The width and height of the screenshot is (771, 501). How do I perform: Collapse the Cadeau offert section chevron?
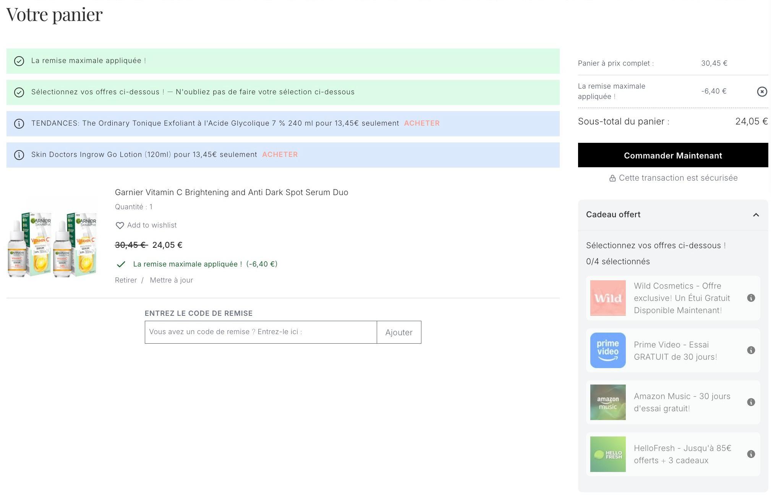(x=756, y=215)
